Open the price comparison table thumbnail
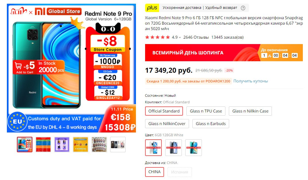The height and width of the screenshot is (180, 308). 43,145
